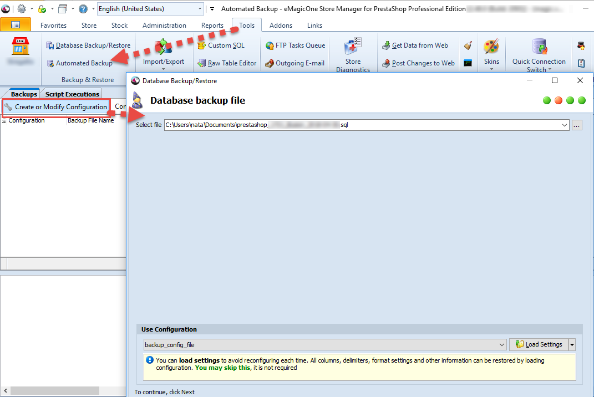Launch Store Diagnostics

click(x=353, y=54)
